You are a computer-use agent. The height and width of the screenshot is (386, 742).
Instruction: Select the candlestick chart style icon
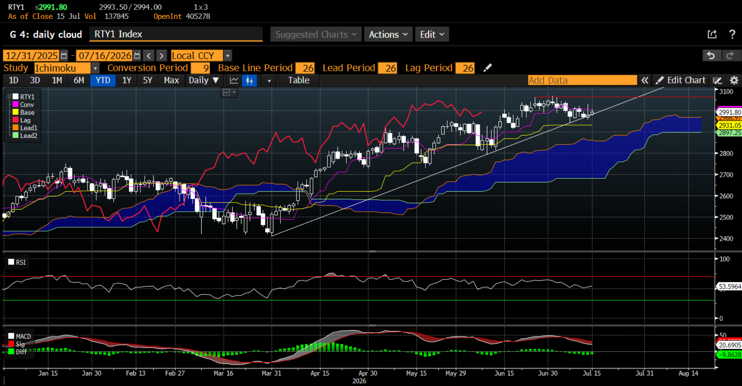click(249, 81)
